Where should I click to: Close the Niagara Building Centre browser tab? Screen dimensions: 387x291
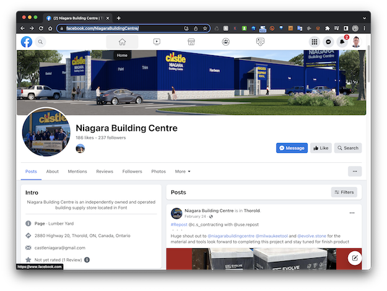click(x=107, y=18)
